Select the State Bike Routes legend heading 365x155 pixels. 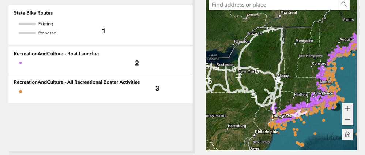pos(33,13)
